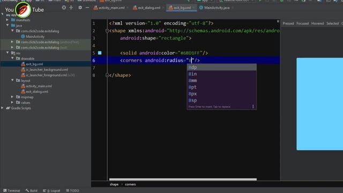Image resolution: width=343 pixels, height=193 pixels.
Task: Click the editor horizontal scrollbar
Action: [183, 179]
